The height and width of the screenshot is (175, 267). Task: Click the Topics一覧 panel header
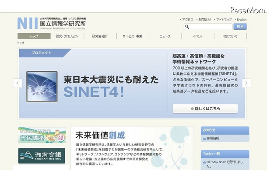(225, 154)
